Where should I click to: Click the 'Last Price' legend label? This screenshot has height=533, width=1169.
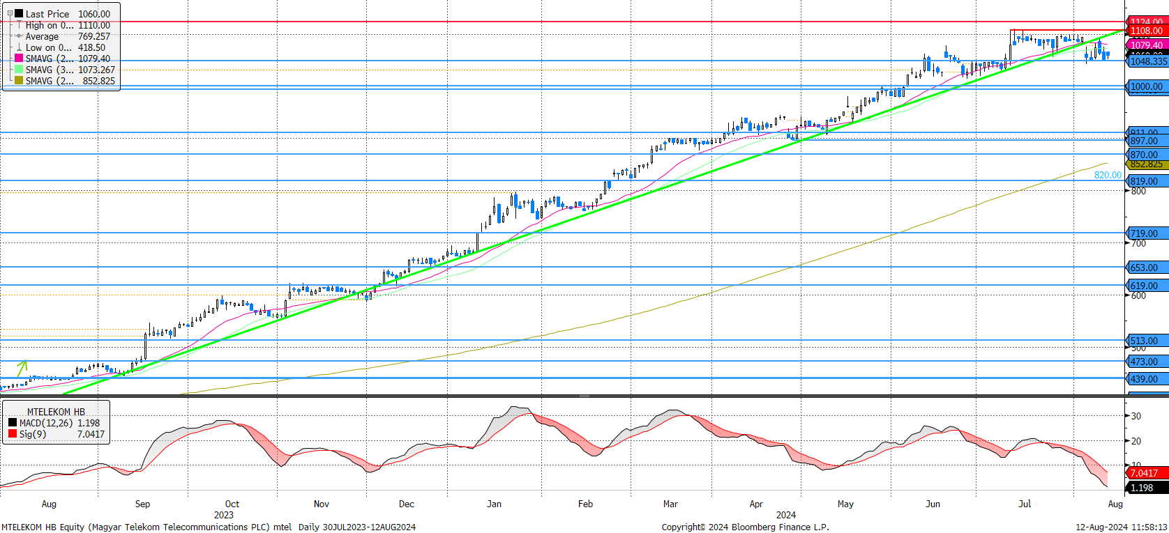tap(47, 14)
